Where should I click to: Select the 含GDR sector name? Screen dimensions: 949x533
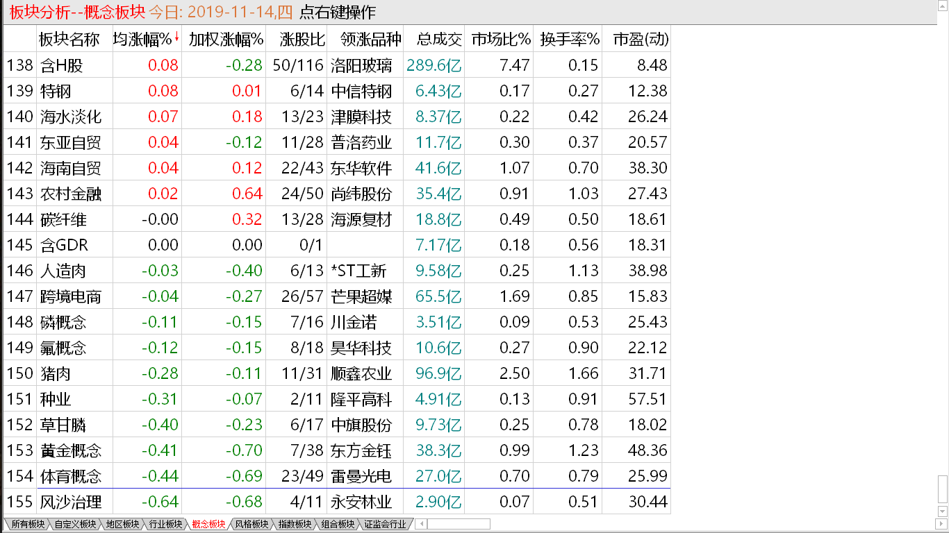65,245
